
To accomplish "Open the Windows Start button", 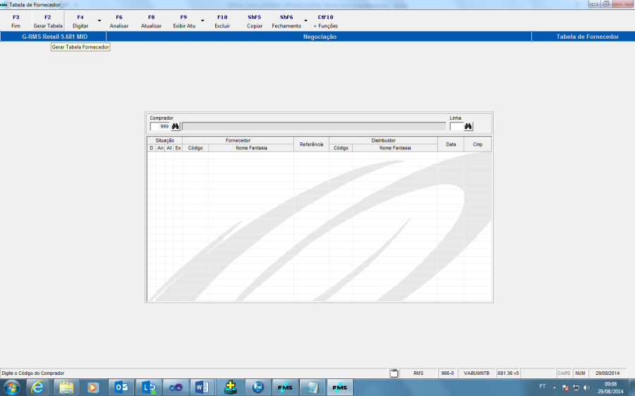I will click(x=11, y=388).
